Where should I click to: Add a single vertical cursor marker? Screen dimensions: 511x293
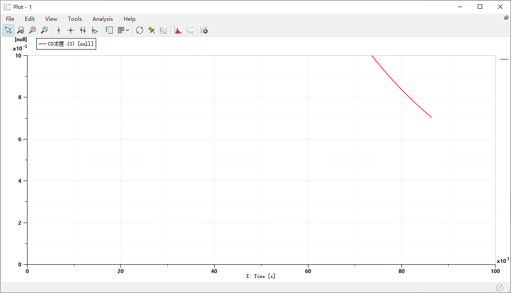59,30
